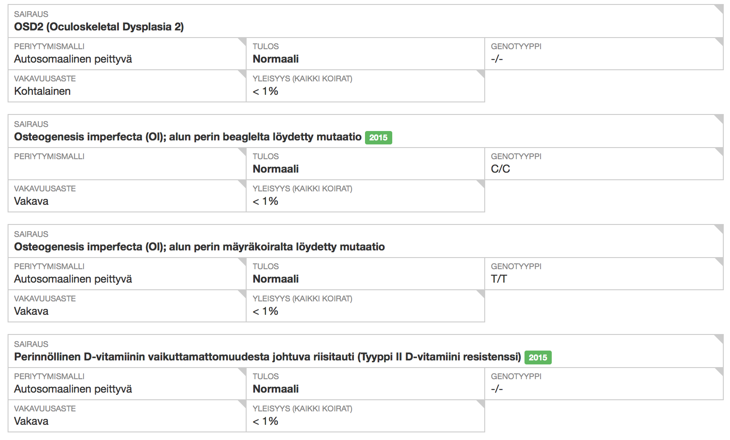Select the T/T genotype value

tap(499, 279)
